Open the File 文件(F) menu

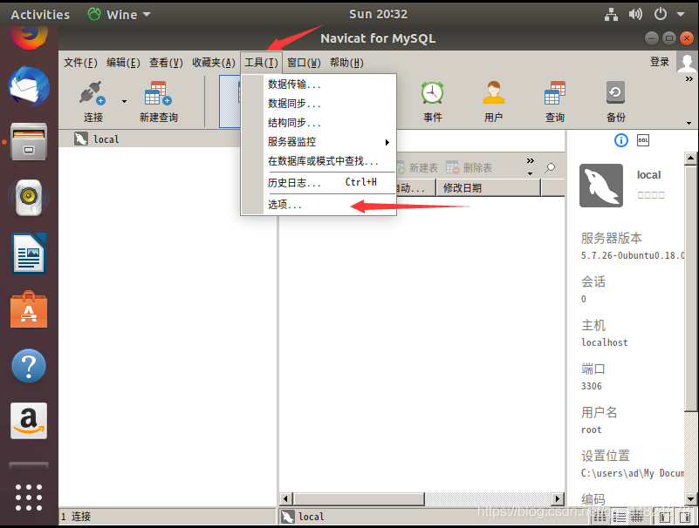[80, 63]
